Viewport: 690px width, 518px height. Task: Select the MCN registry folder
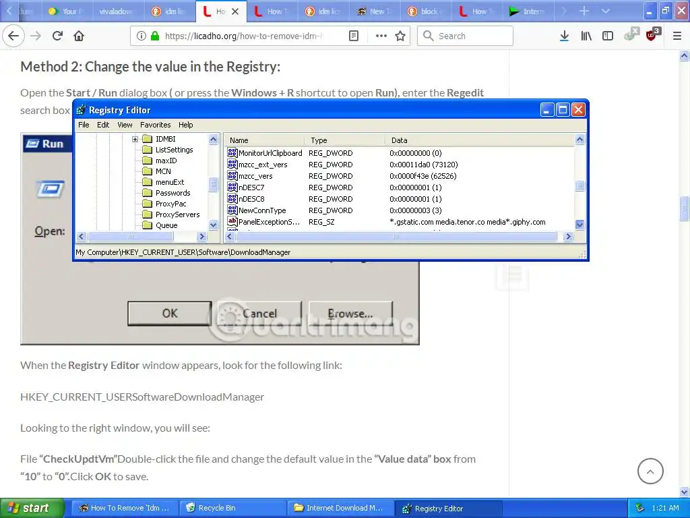pyautogui.click(x=163, y=171)
